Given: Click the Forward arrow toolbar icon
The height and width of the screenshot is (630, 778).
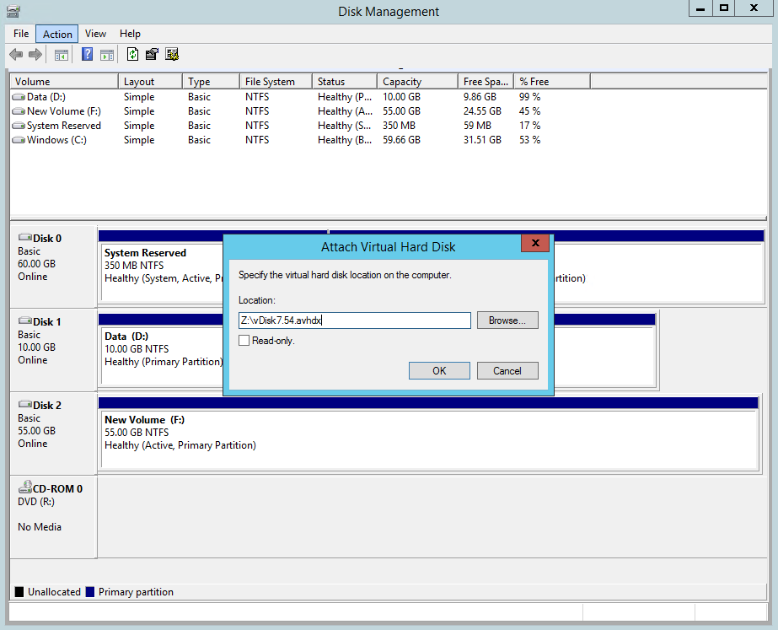Looking at the screenshot, I should click(x=35, y=55).
